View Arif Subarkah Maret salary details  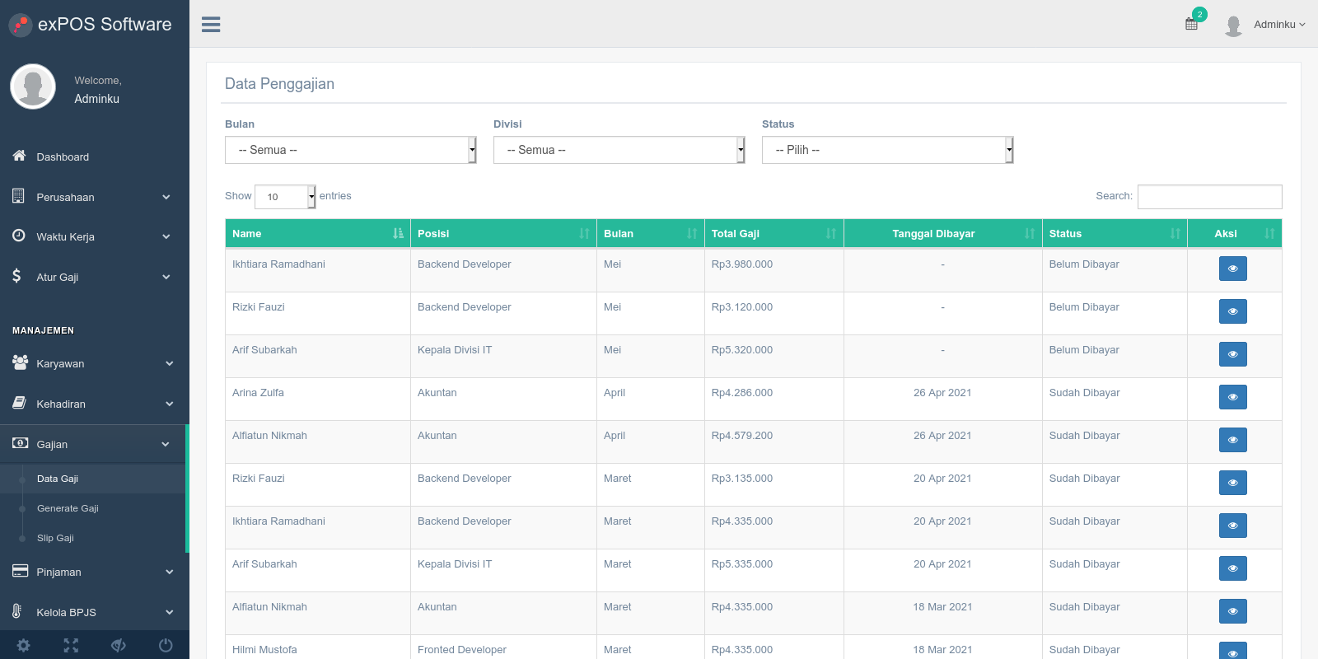(1232, 568)
